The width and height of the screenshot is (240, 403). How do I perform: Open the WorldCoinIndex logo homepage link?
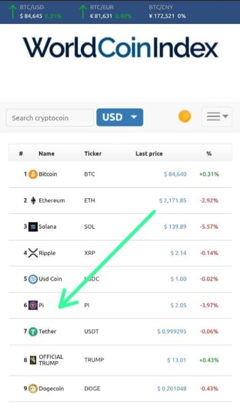[x=121, y=47]
